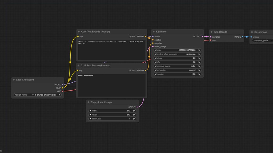The image size is (273, 153).
Task: Open the control_after_generate randomize option
Action: click(177, 54)
